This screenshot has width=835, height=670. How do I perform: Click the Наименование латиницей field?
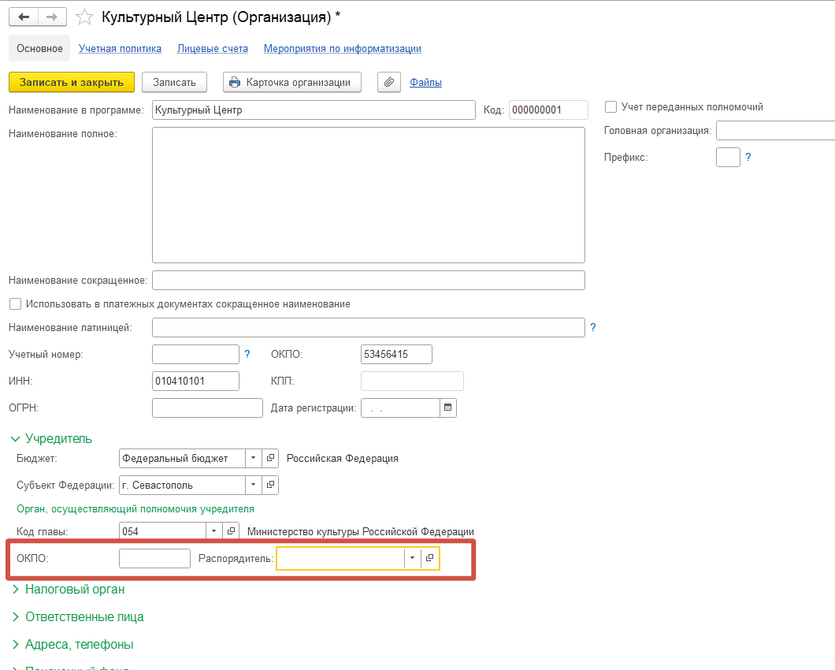tap(369, 327)
